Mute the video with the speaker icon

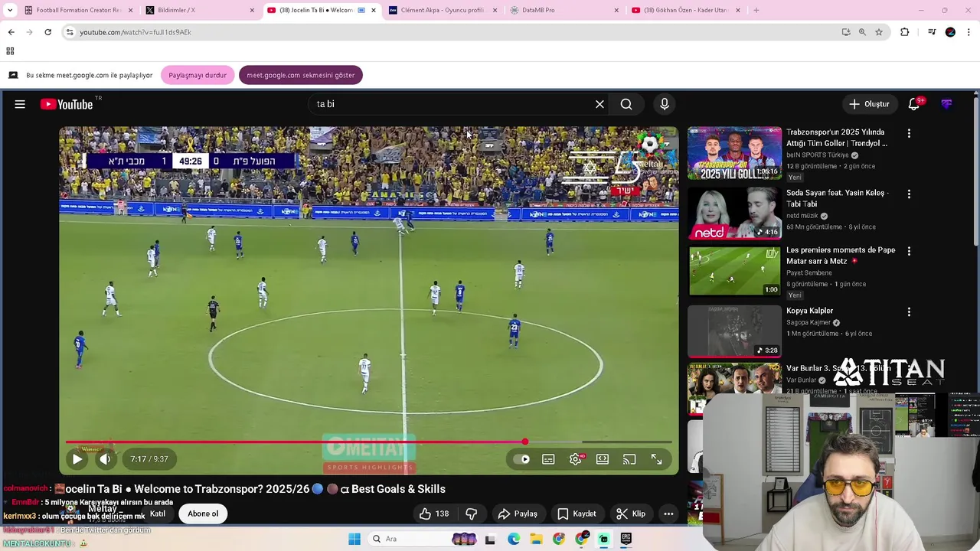click(105, 459)
